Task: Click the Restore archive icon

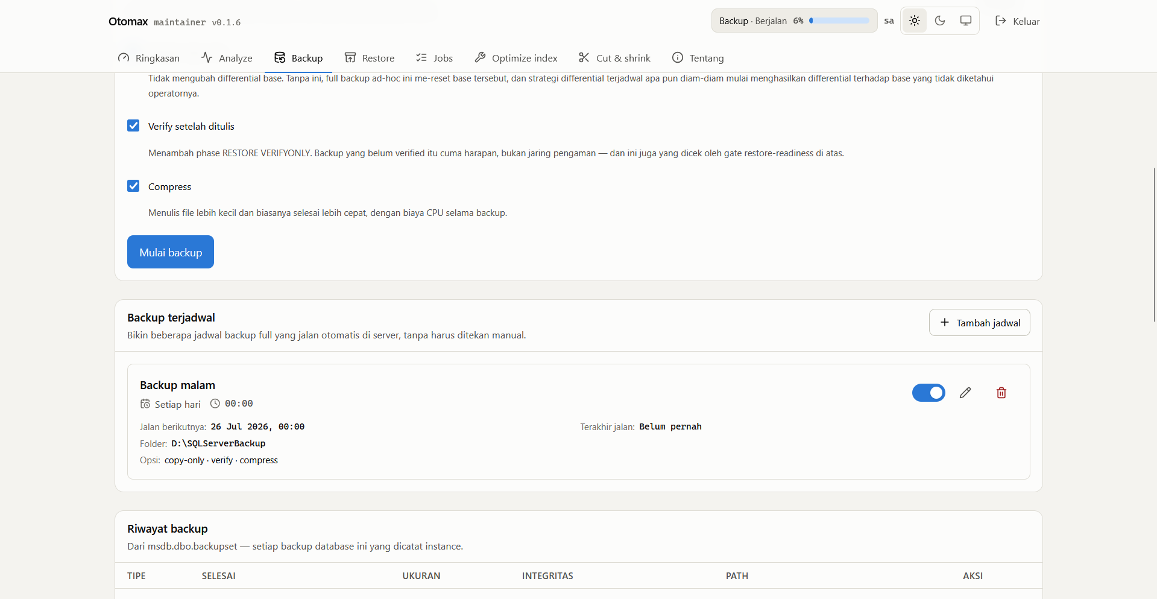Action: tap(350, 58)
